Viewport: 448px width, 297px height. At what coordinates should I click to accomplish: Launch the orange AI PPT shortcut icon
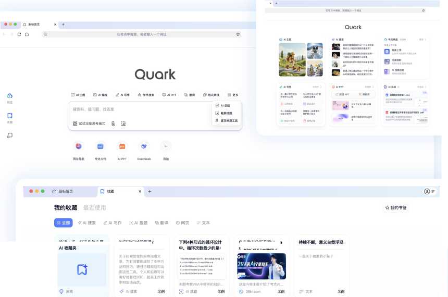click(x=122, y=146)
